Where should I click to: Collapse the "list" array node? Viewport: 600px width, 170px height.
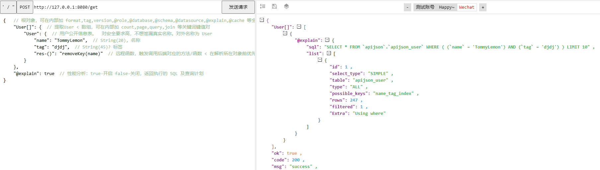click(329, 53)
